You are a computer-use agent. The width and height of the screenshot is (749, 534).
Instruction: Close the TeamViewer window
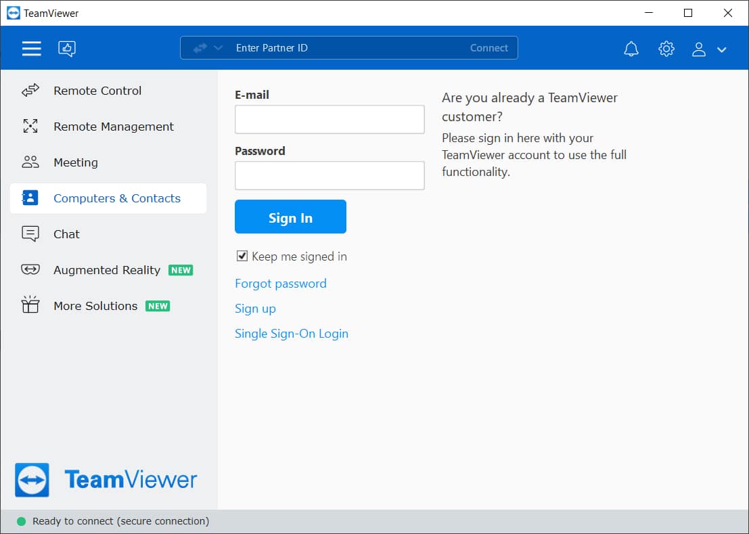727,13
